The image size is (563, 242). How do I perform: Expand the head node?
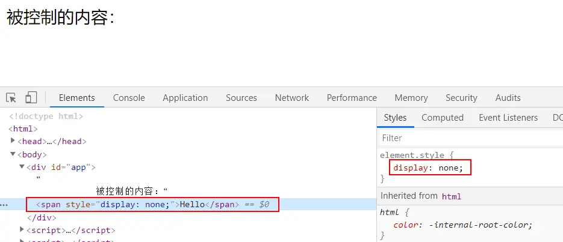click(x=13, y=141)
